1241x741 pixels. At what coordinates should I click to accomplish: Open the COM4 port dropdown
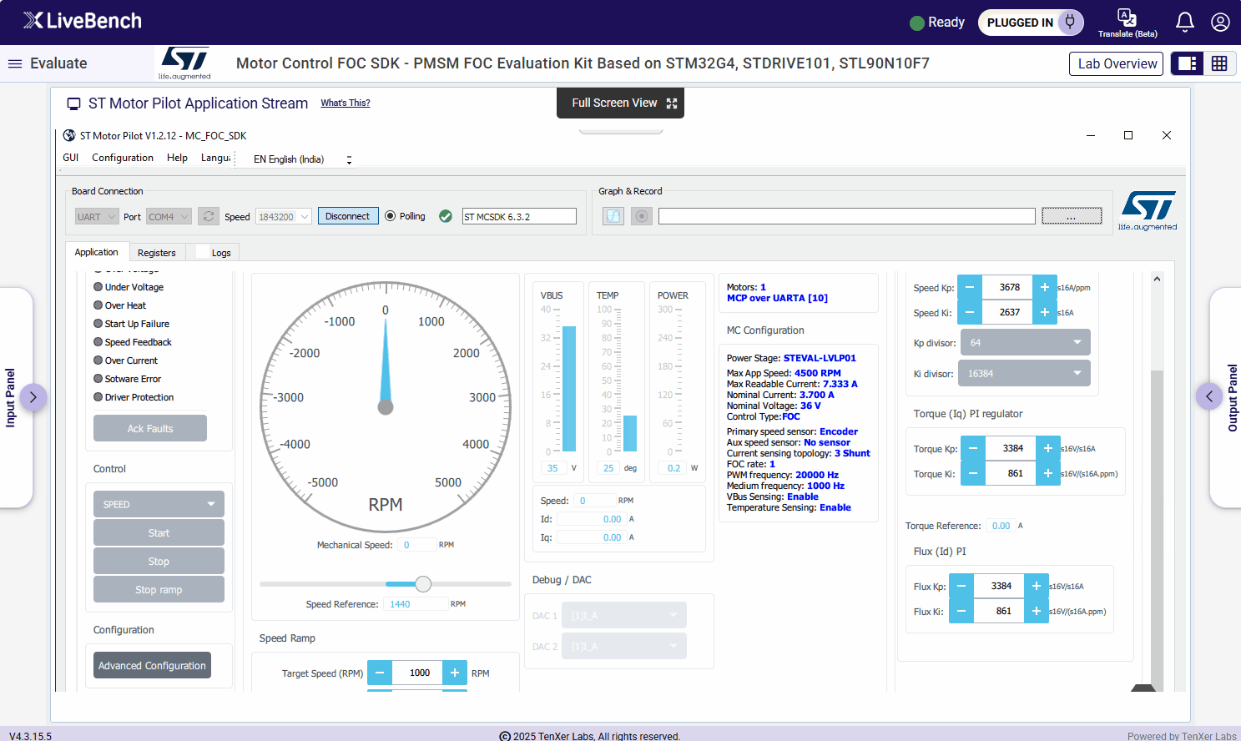pos(169,217)
